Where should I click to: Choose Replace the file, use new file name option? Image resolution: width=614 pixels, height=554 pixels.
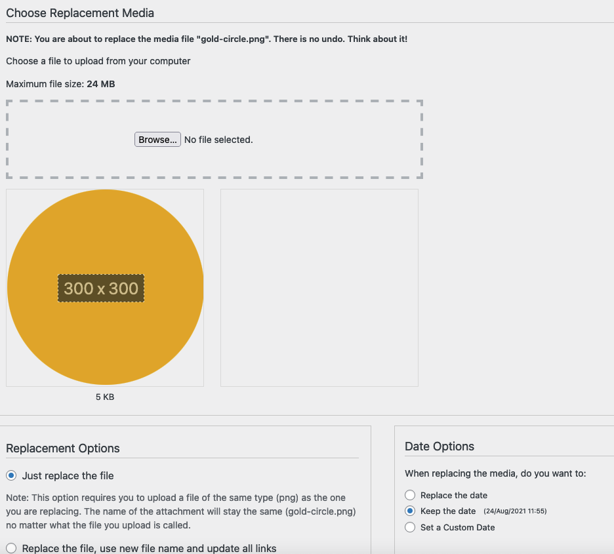(x=11, y=547)
